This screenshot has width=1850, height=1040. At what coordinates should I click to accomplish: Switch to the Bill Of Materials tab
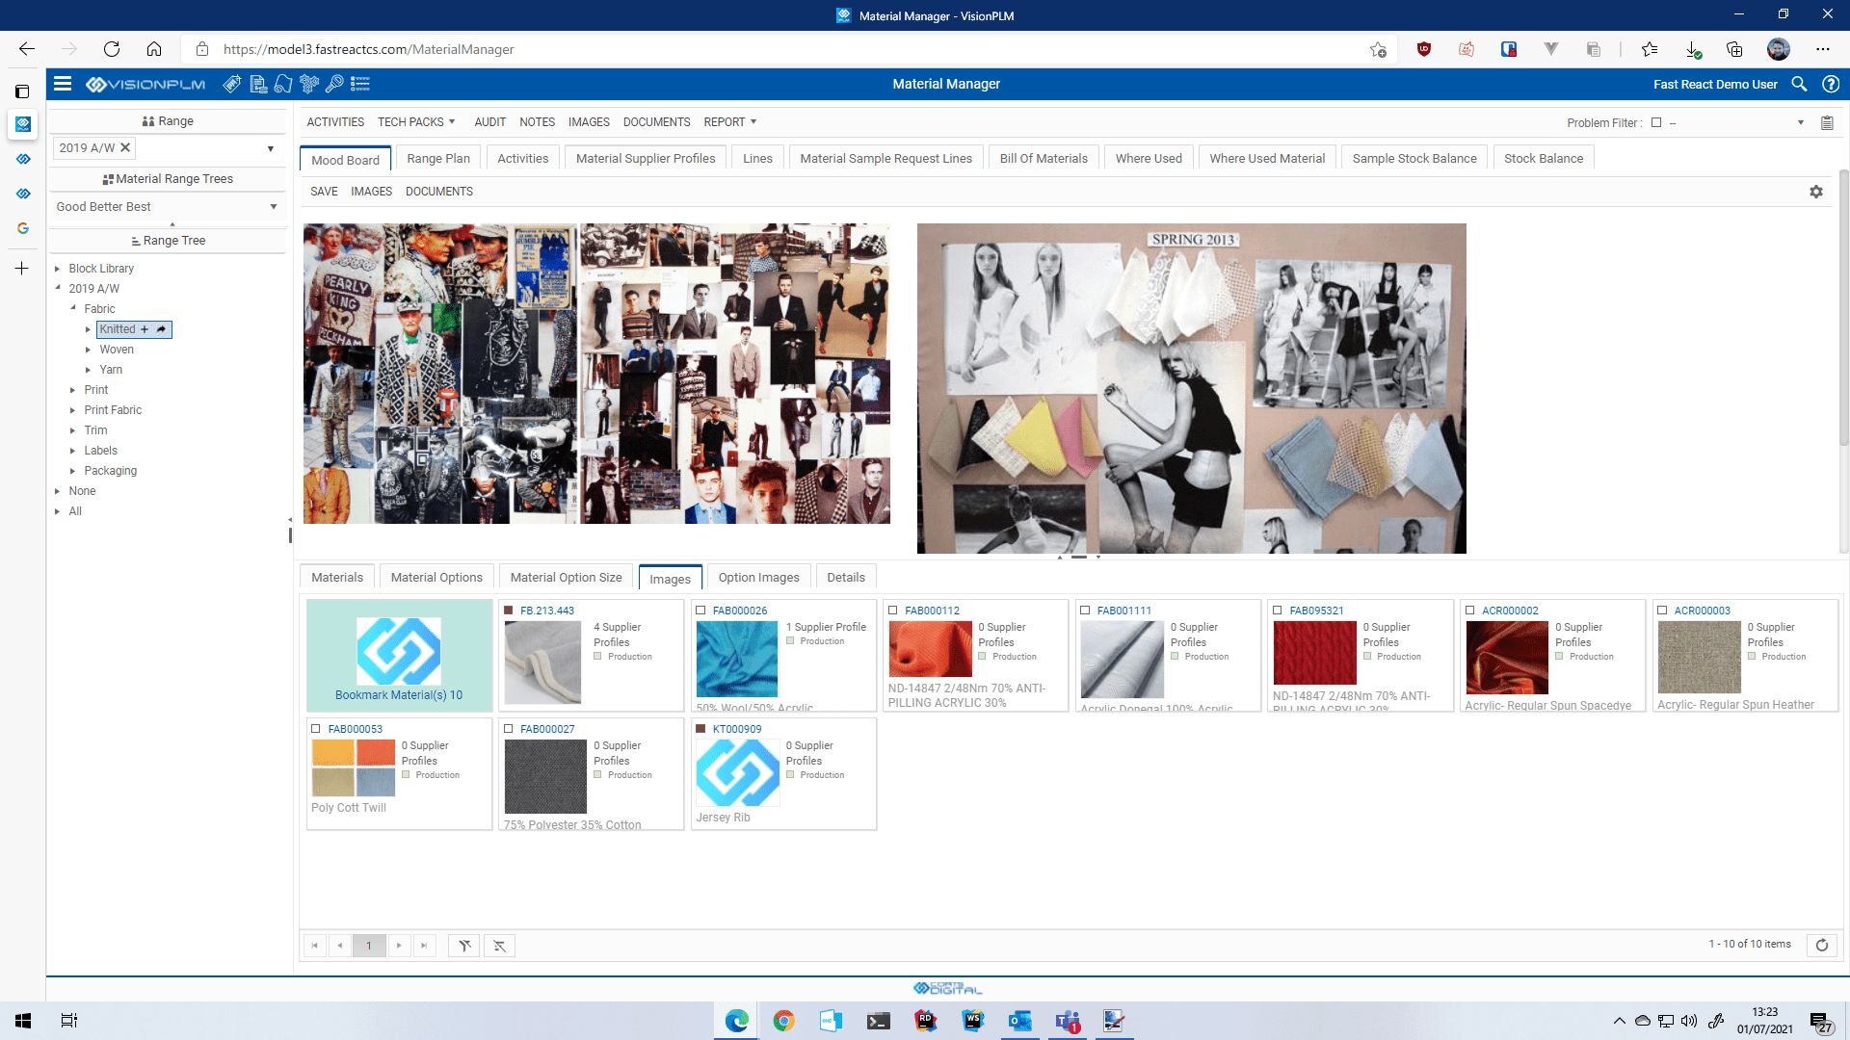(1043, 159)
